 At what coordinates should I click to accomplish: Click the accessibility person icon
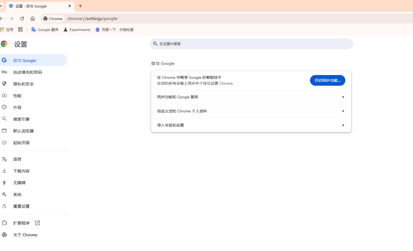point(4,182)
